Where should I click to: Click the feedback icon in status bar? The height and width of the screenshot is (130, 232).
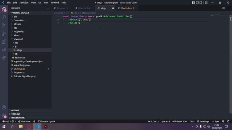(223, 121)
